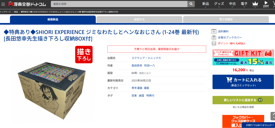This screenshot has width=275, height=128.
Task: Open author 長田悠幸 link
Action: coord(137,65)
